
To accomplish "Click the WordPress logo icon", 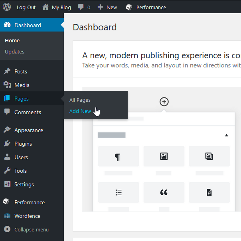I will click(x=7, y=7).
